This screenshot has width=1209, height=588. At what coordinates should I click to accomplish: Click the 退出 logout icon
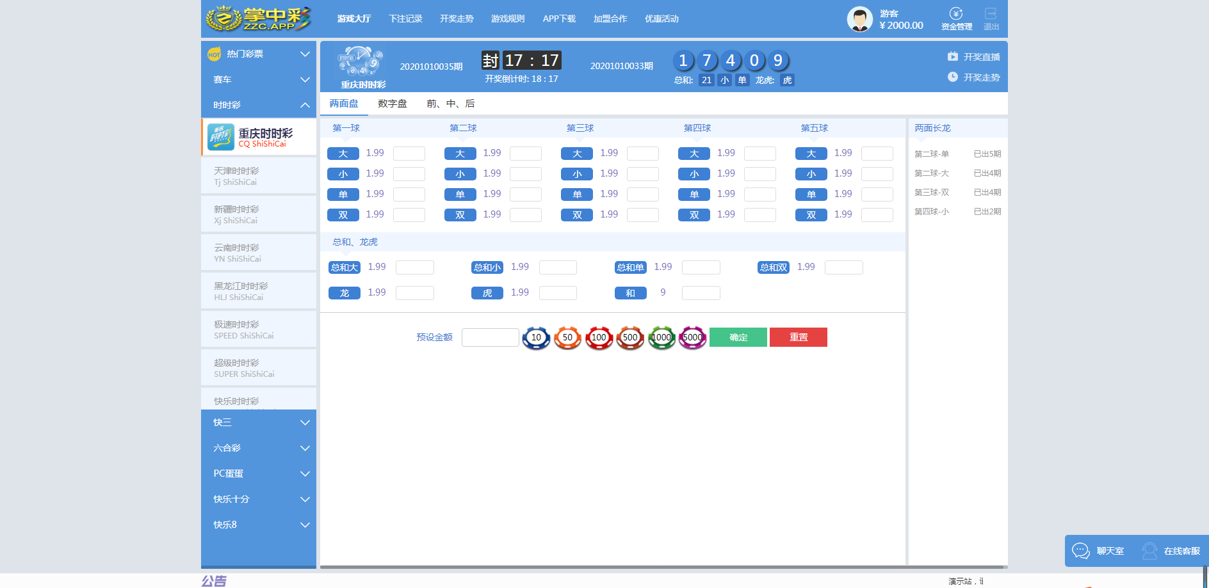[991, 13]
